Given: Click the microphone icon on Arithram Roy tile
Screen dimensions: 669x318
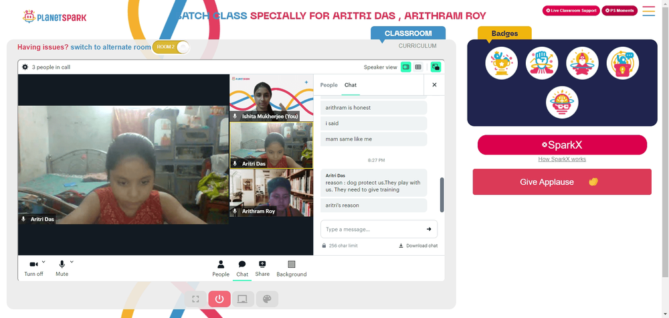Looking at the screenshot, I should click(x=235, y=212).
